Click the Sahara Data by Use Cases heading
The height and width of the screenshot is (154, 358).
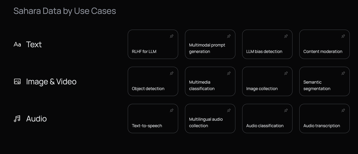tap(65, 11)
